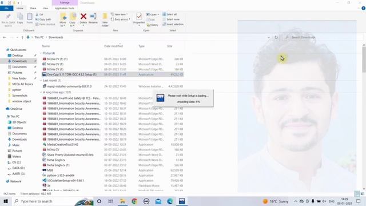Viewport: 366px width, 206px height.
Task: Open the New item dropdown
Action: (x=120, y=14)
